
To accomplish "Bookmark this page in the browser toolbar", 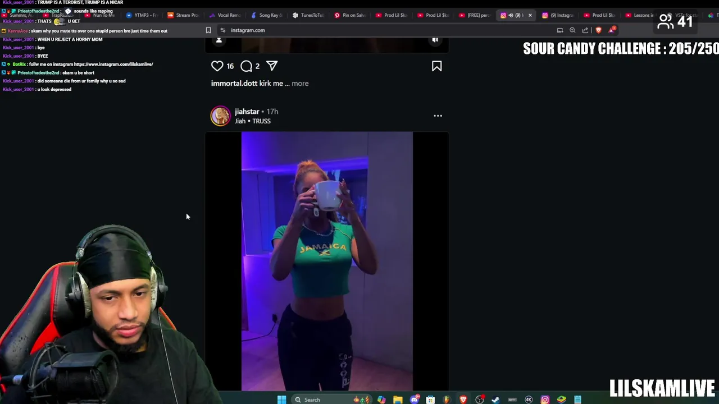I will (208, 30).
